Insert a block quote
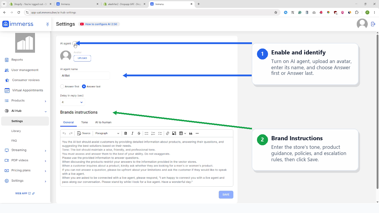379x213 pixels. click(191, 133)
